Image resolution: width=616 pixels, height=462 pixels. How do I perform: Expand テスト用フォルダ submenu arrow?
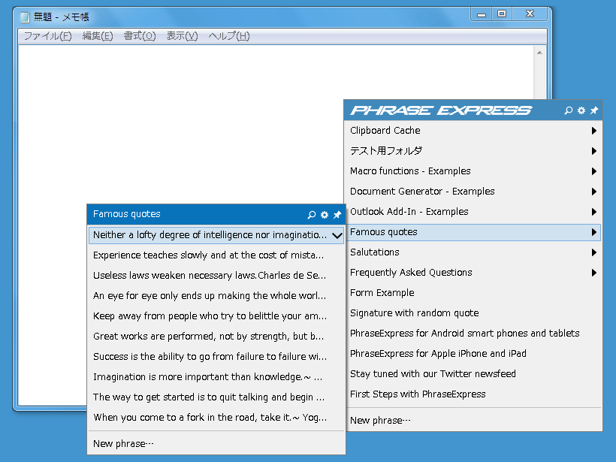coord(594,151)
